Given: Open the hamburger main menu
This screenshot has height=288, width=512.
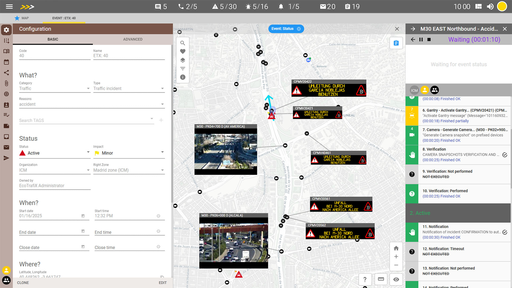Looking at the screenshot, I should click(x=9, y=7).
